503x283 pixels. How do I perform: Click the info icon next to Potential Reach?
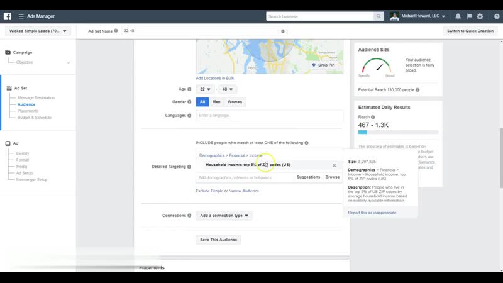click(x=417, y=90)
